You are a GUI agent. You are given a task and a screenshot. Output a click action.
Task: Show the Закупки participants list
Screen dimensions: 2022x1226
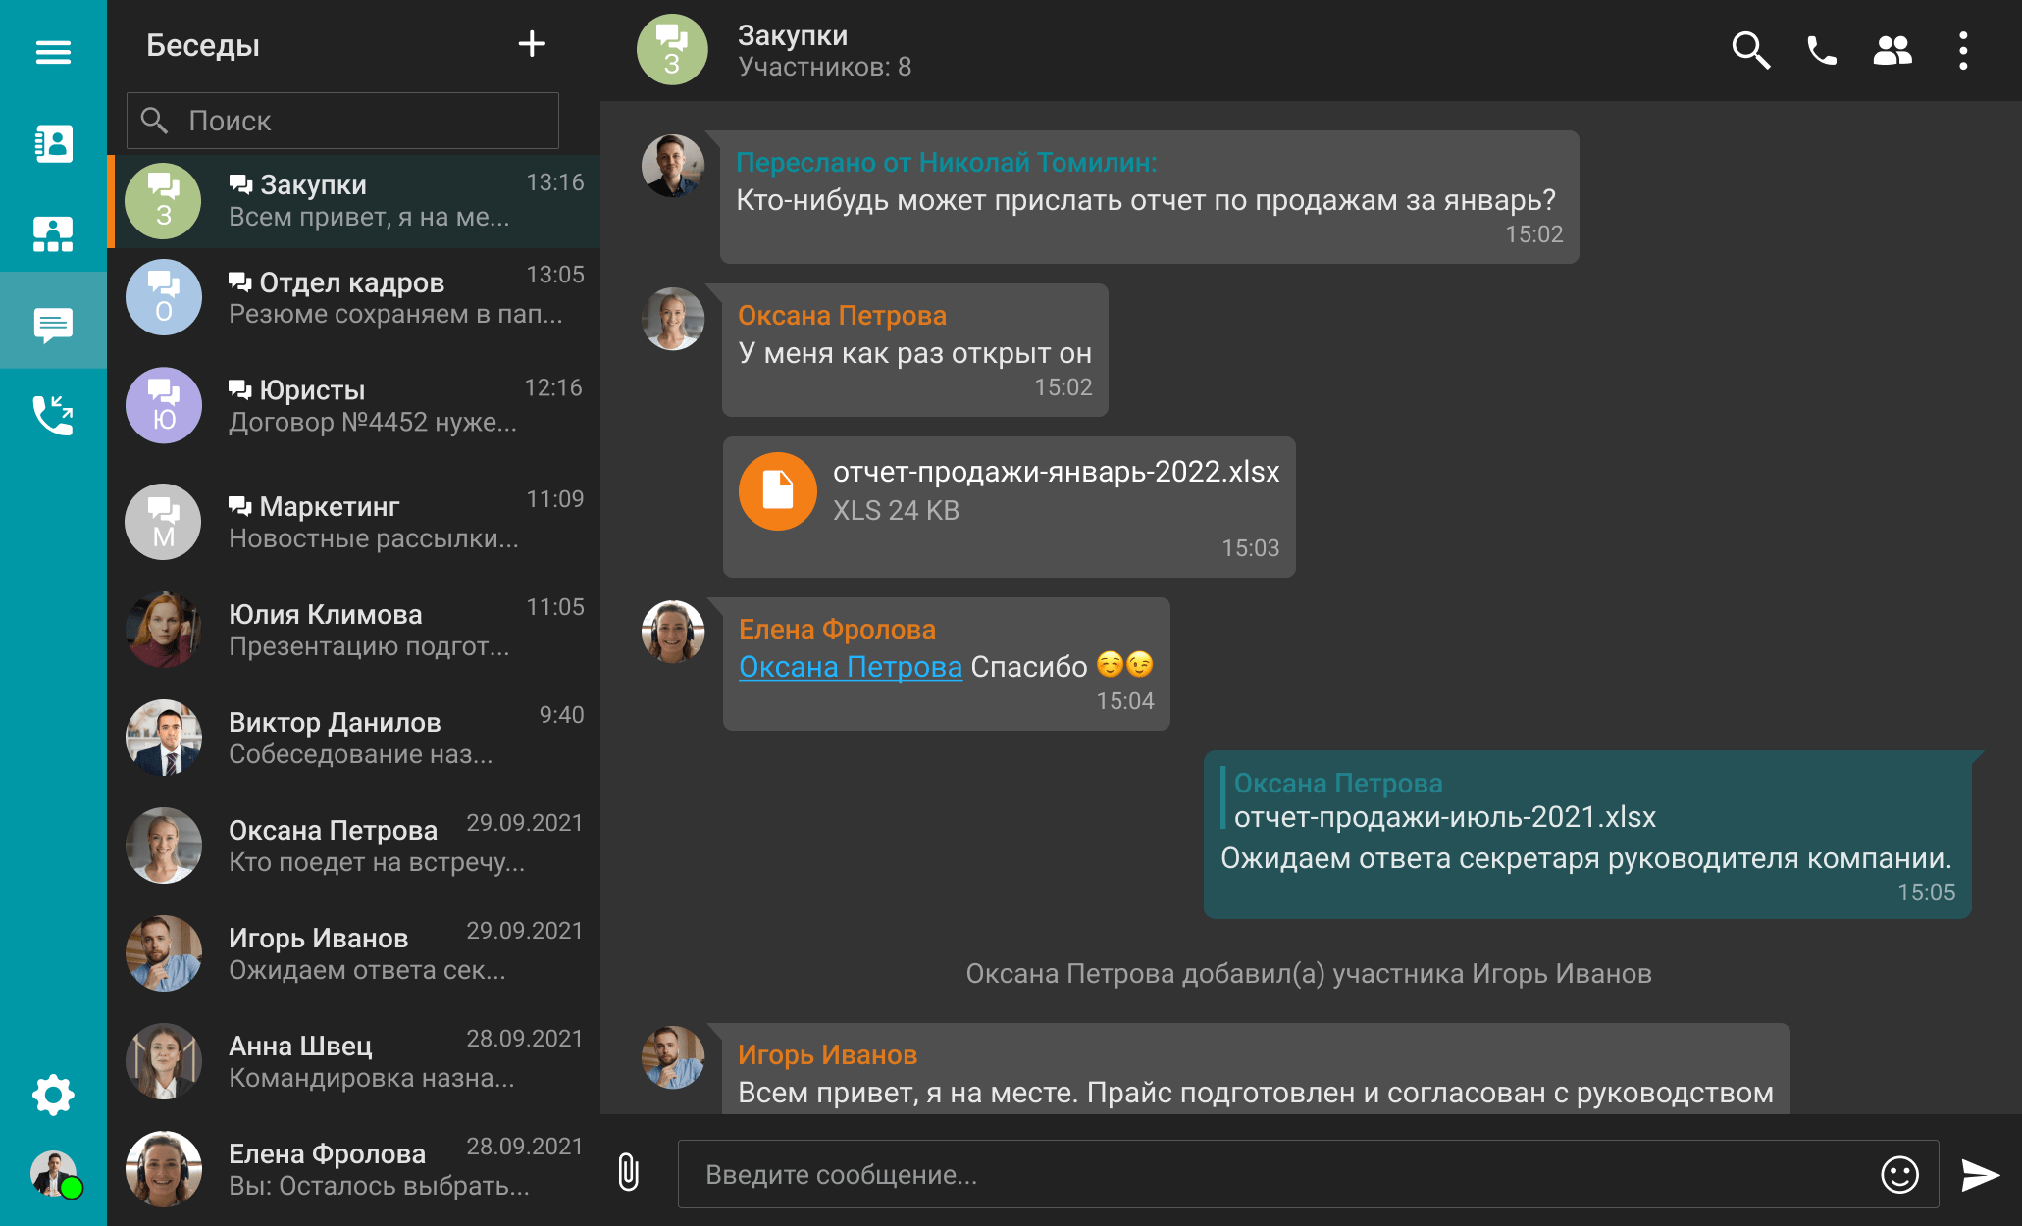(1892, 50)
